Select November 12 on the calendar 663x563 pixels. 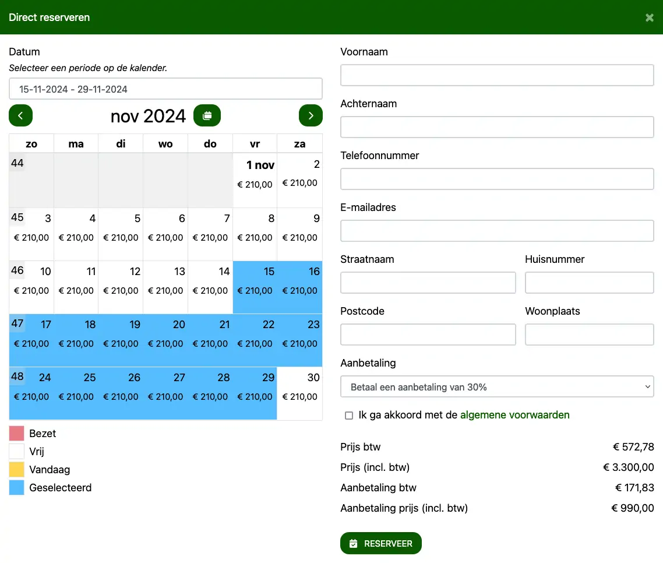pos(121,287)
